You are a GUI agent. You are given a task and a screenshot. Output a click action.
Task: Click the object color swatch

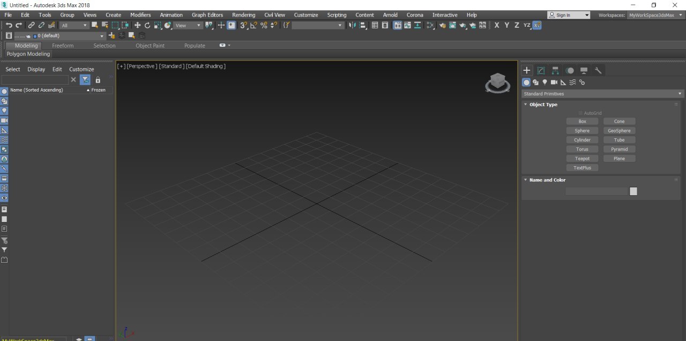633,191
